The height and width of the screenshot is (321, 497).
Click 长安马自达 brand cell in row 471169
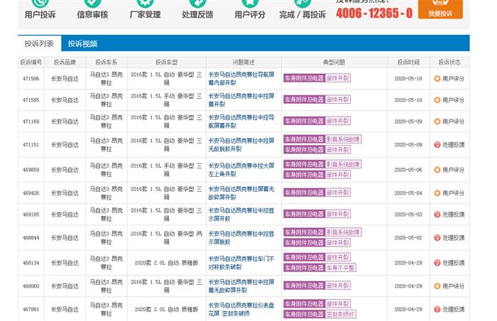coord(65,121)
